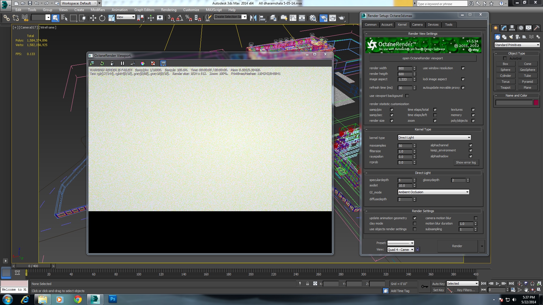Toggle the lock icon in OctaneRender Viewport

click(112, 63)
